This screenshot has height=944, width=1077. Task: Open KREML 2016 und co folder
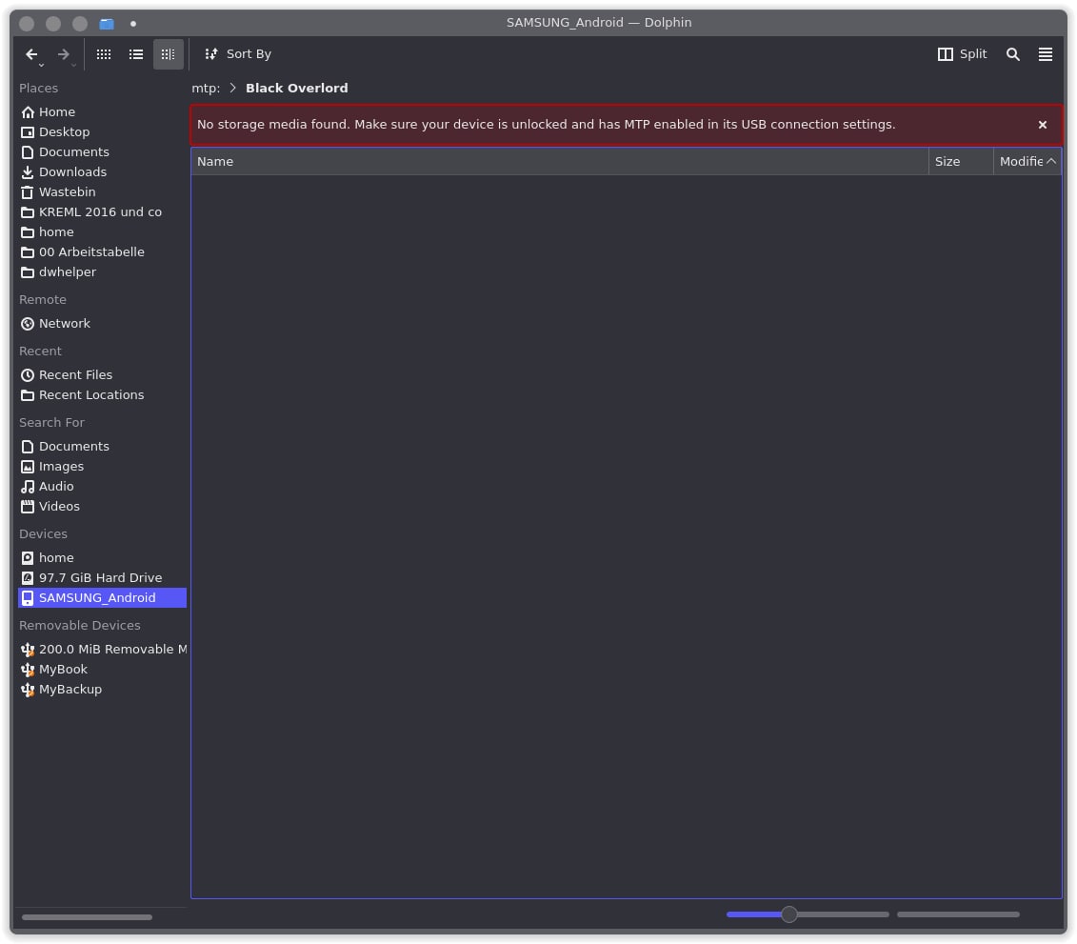(102, 211)
